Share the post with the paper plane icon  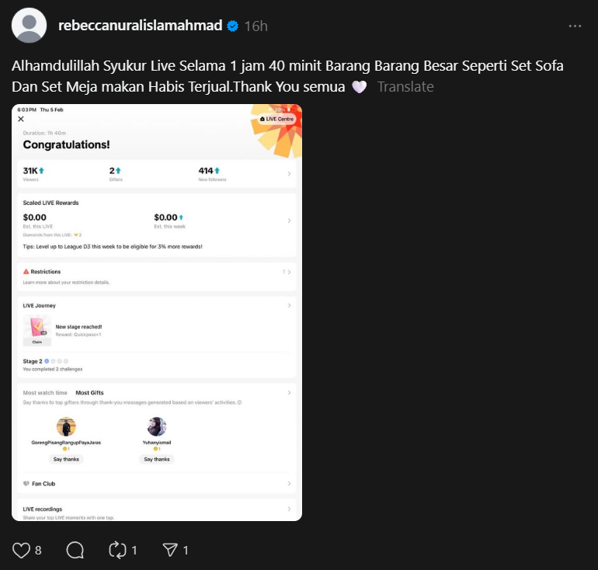170,550
